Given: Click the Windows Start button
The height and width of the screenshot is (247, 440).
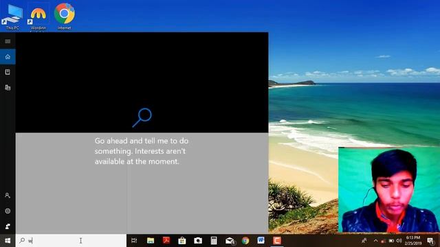Looking at the screenshot, I should pos(8,241).
